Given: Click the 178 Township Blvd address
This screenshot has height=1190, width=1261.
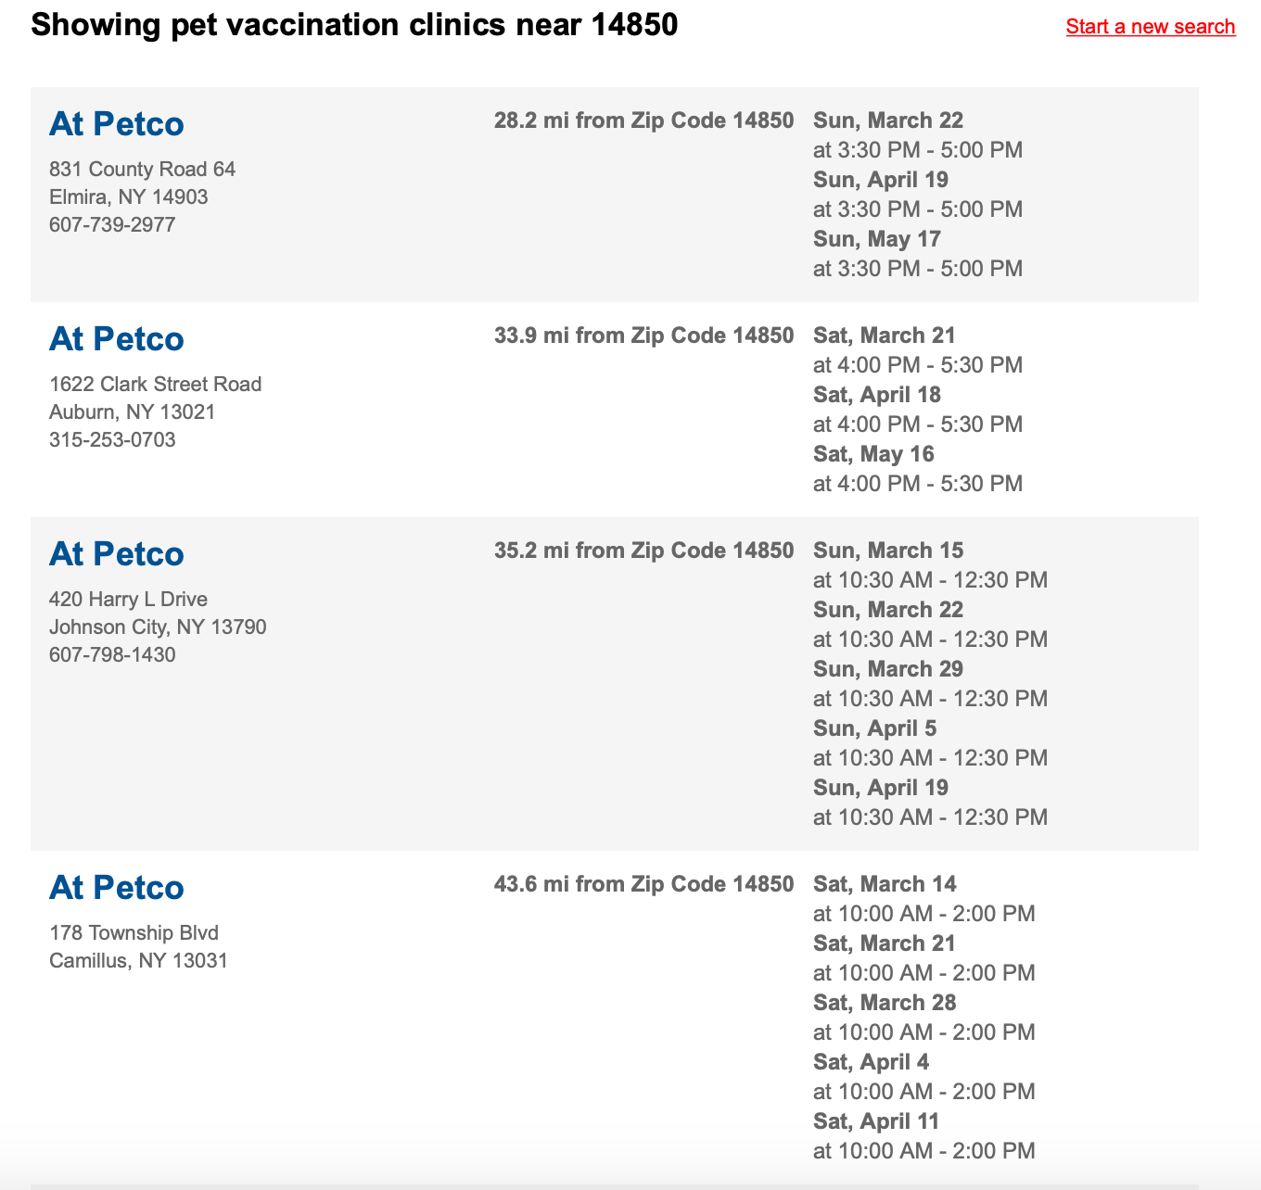Looking at the screenshot, I should pos(134,933).
